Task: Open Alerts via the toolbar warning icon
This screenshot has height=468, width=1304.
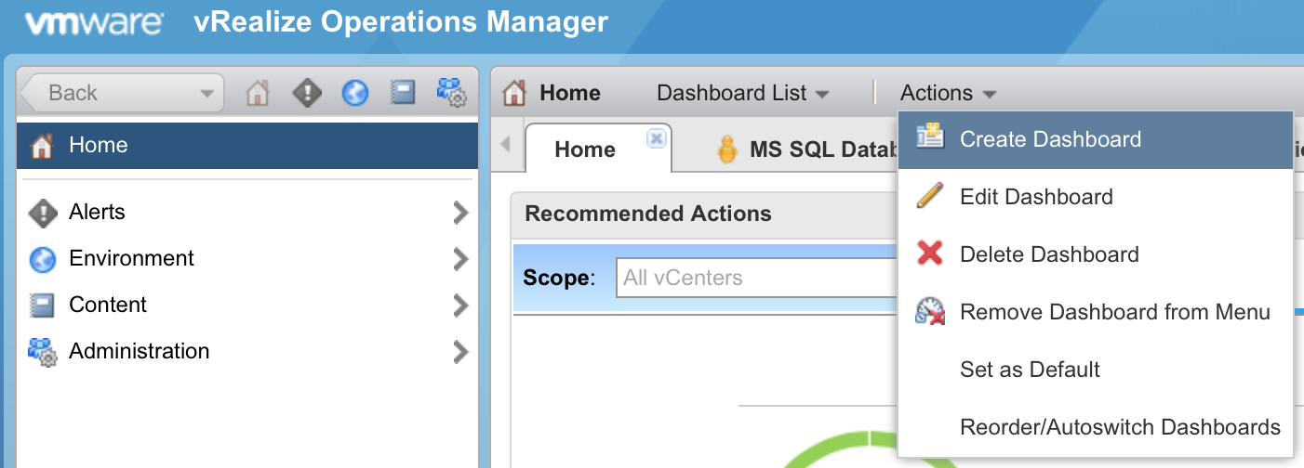Action: (x=307, y=93)
